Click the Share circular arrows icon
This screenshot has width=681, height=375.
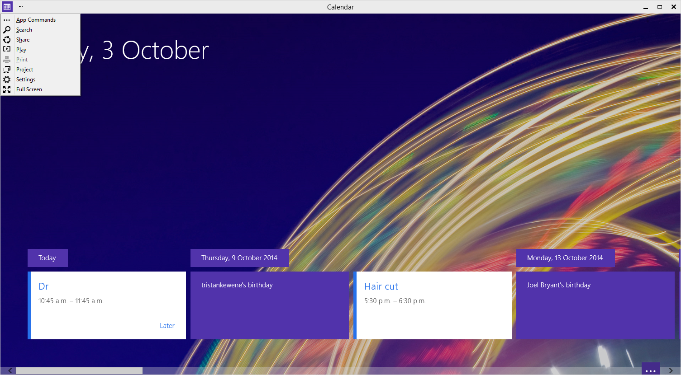[x=7, y=40]
